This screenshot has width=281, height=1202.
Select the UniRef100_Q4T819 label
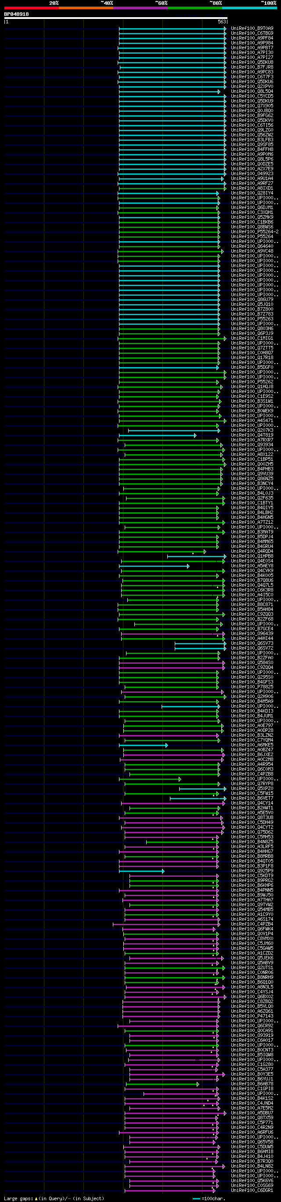click(252, 435)
